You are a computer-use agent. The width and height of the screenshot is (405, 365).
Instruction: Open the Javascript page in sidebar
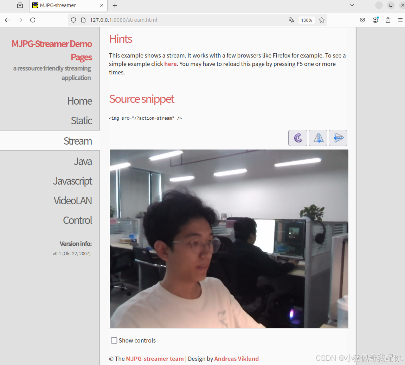click(x=72, y=181)
